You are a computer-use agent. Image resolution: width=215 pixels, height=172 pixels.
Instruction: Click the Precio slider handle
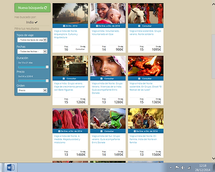[x=47, y=81]
